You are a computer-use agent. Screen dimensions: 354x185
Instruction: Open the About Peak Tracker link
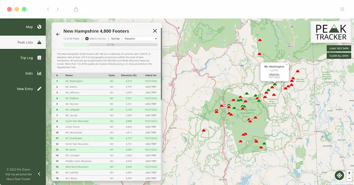[x=18, y=179]
